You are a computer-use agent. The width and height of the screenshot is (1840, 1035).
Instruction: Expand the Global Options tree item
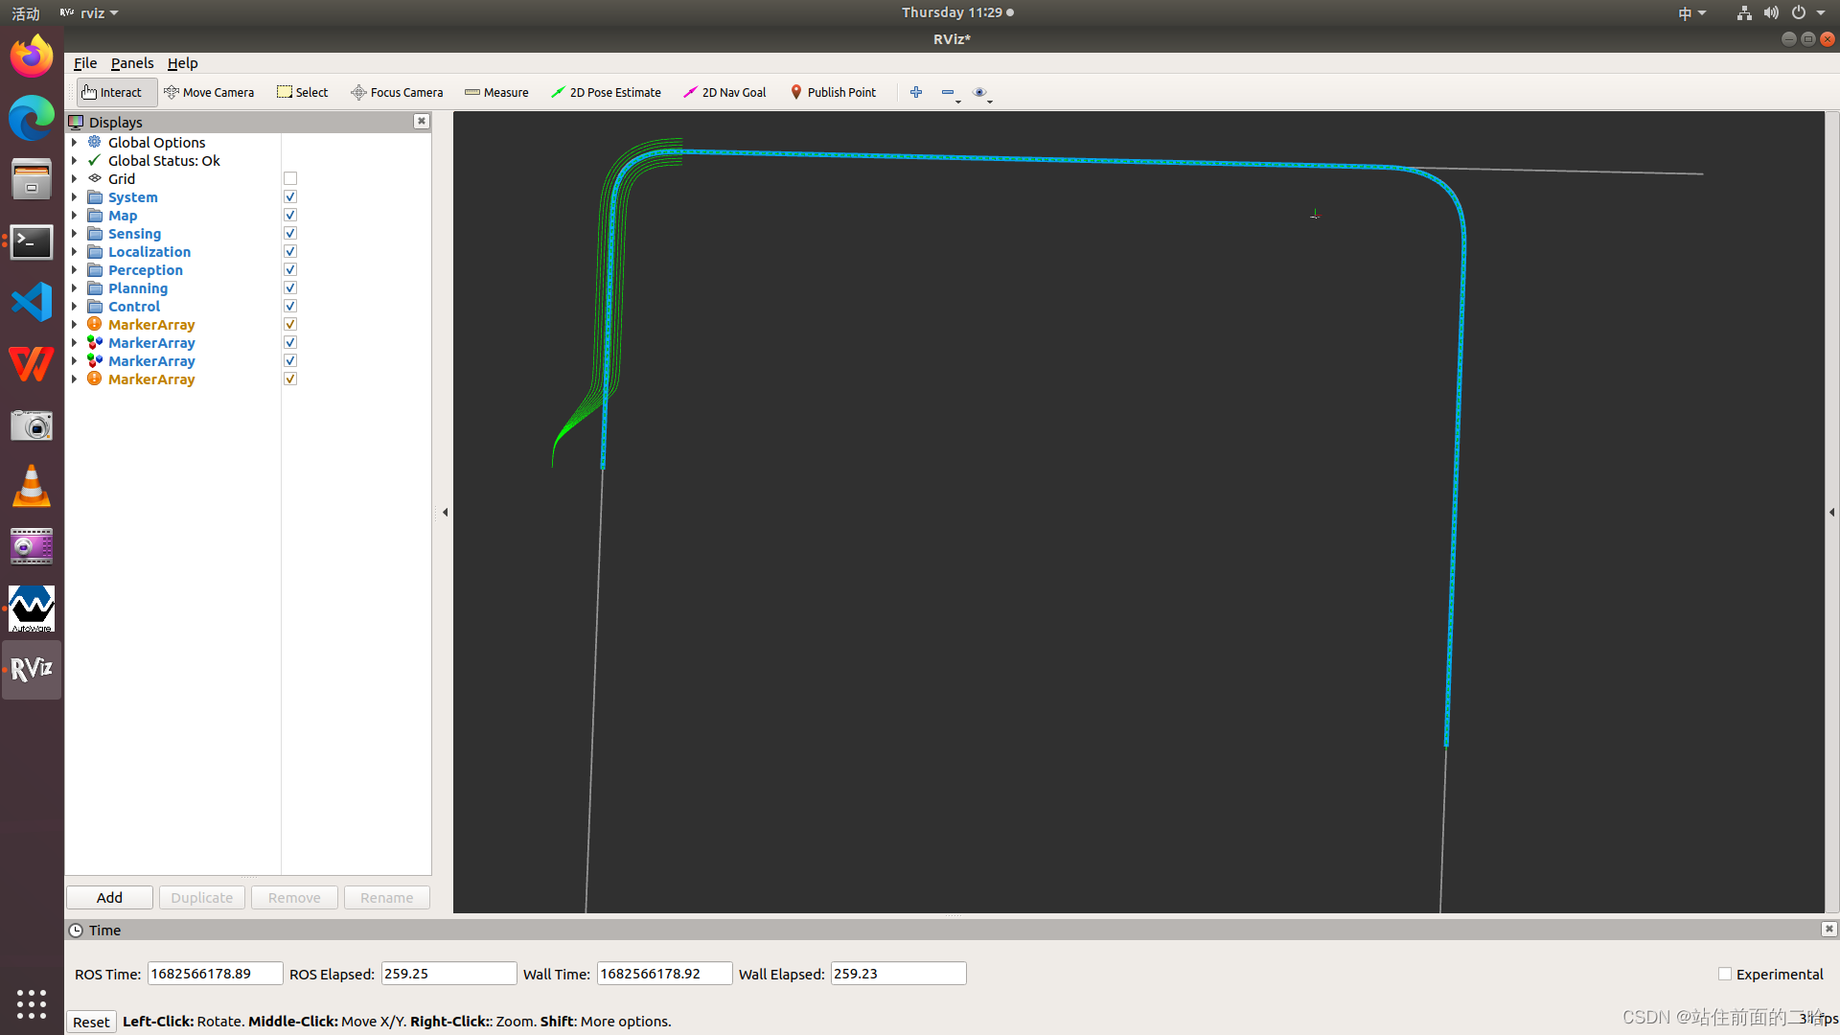[74, 143]
